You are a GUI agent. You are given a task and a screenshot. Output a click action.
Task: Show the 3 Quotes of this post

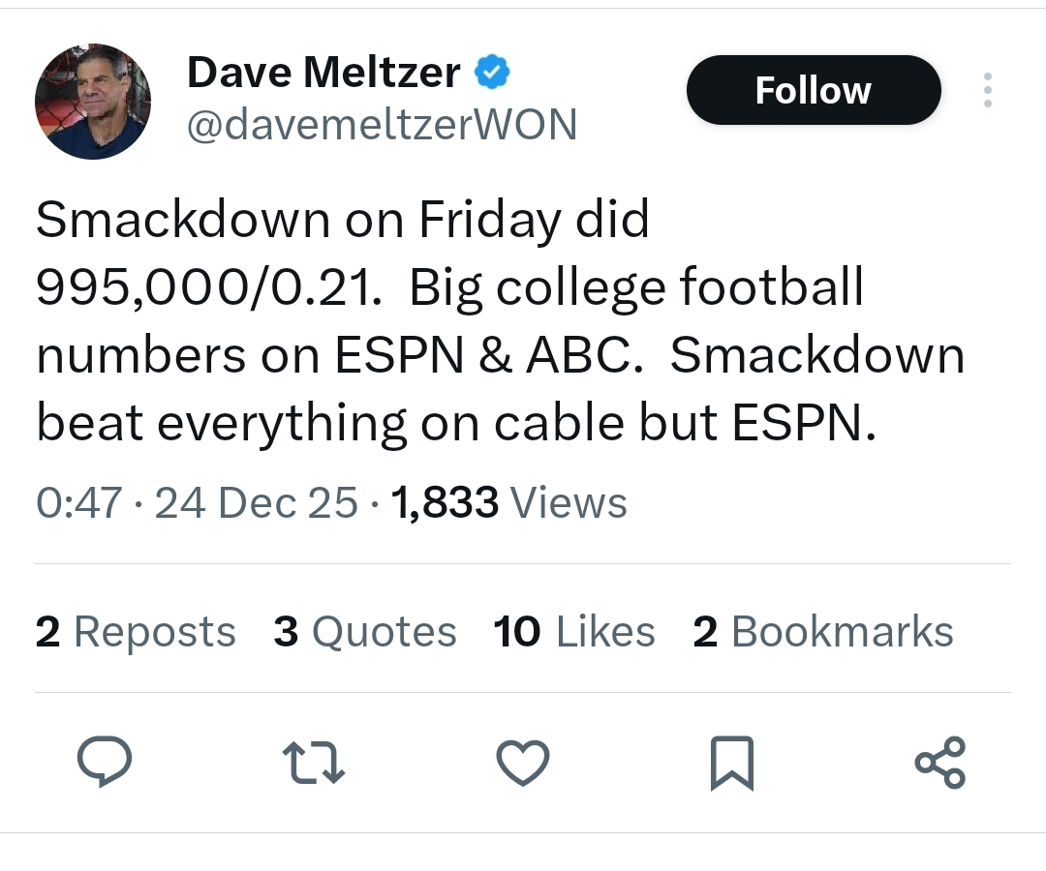364,632
